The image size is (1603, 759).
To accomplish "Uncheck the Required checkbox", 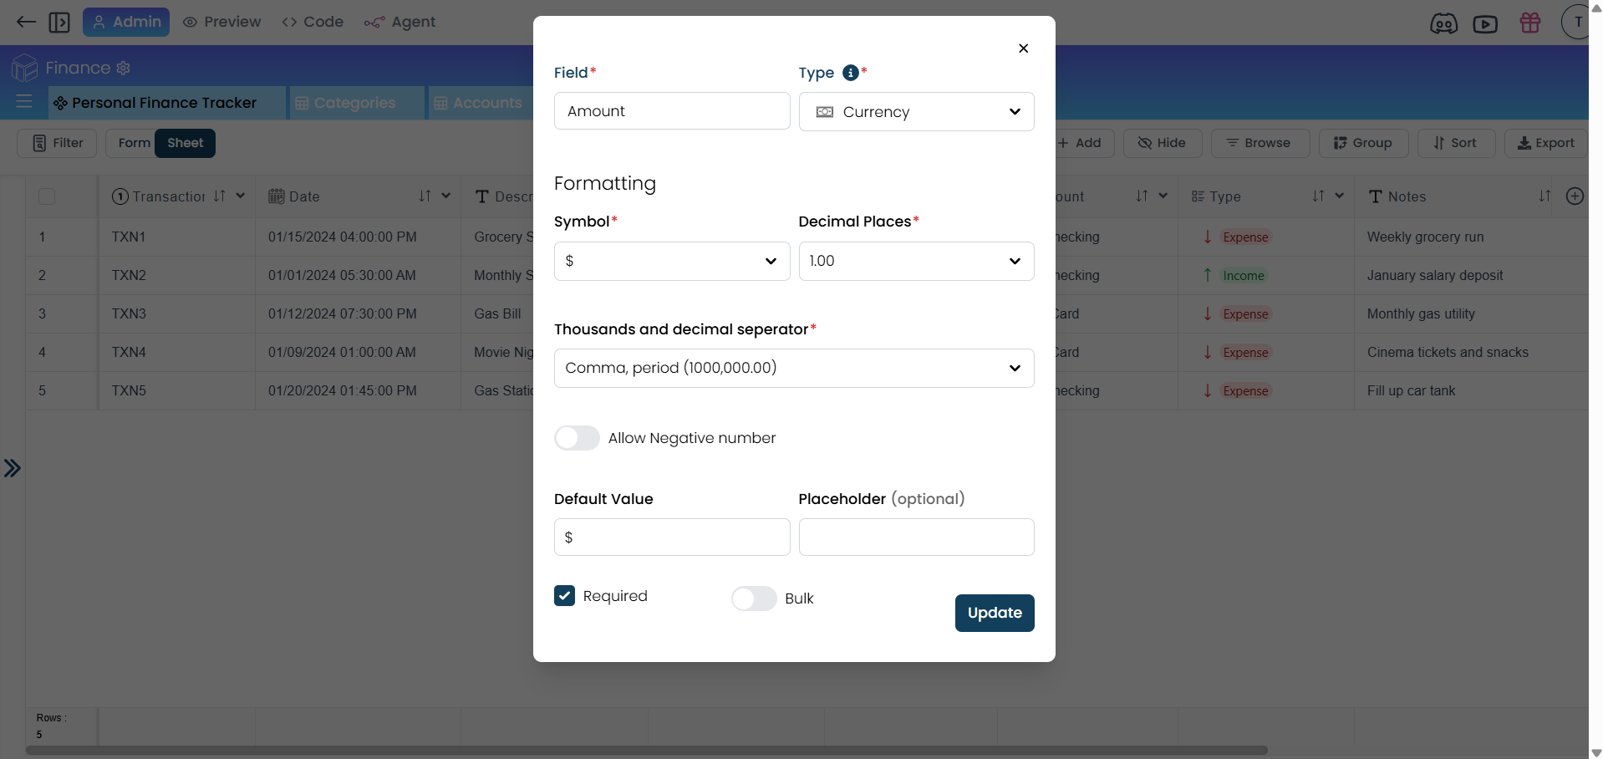I will click(565, 595).
